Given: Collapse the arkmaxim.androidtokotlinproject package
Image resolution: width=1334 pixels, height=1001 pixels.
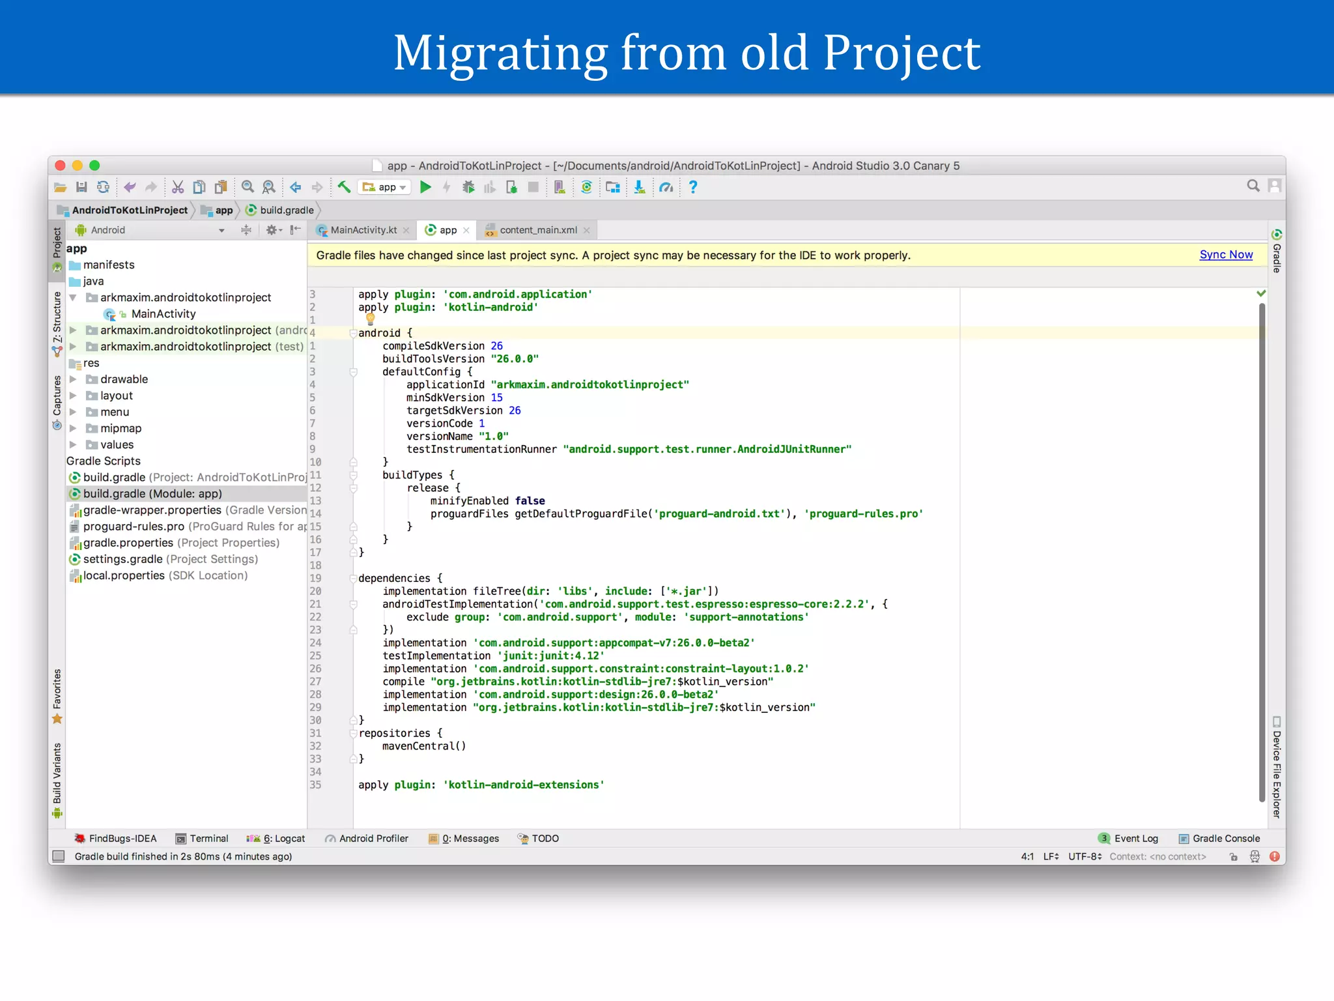Looking at the screenshot, I should (73, 298).
